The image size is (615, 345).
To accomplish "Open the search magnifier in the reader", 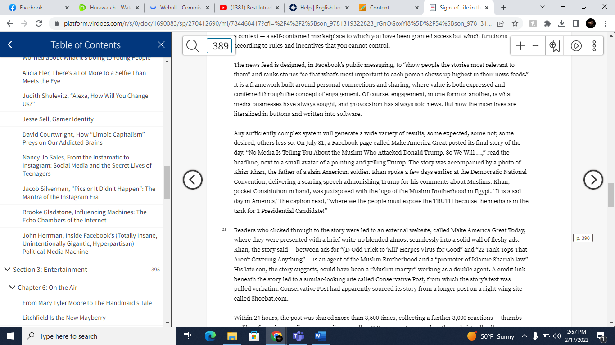I will click(193, 46).
